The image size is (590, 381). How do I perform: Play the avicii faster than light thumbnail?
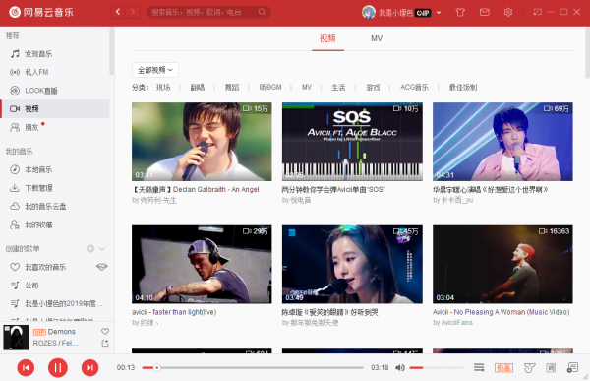coord(202,264)
